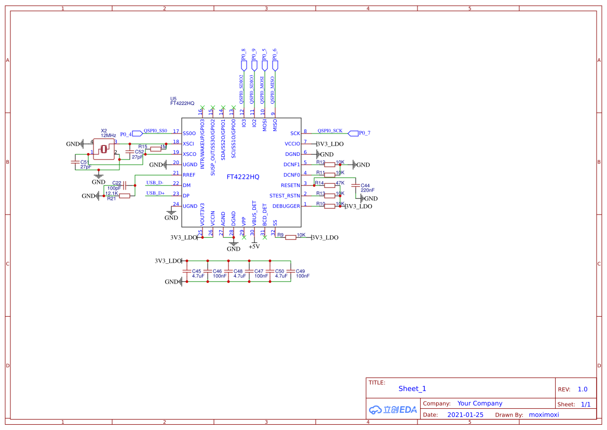607x430 pixels.
Task: Click the USB_D- net label
Action: [x=155, y=183]
